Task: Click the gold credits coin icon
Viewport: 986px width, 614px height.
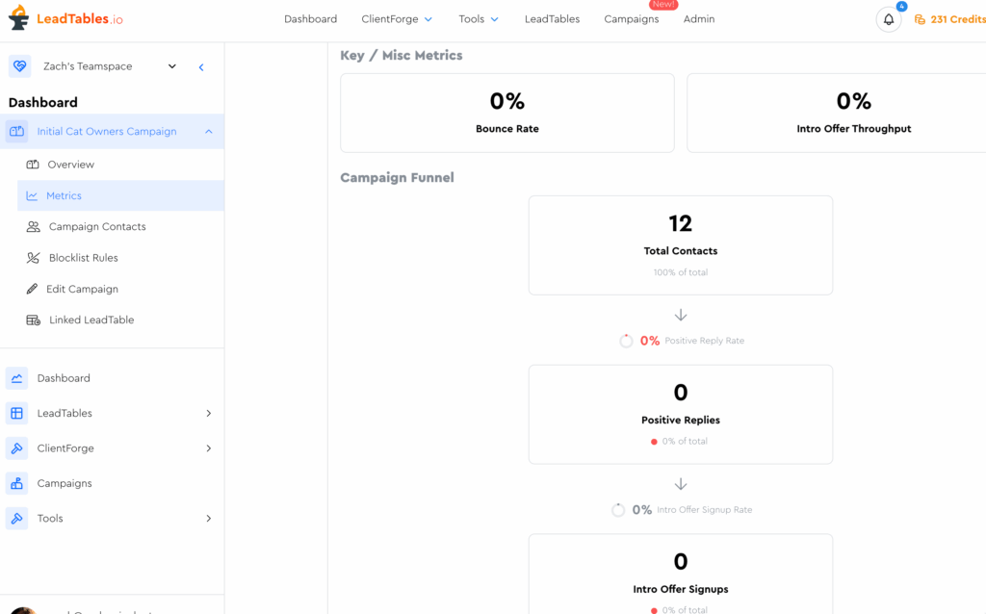Action: (x=920, y=19)
